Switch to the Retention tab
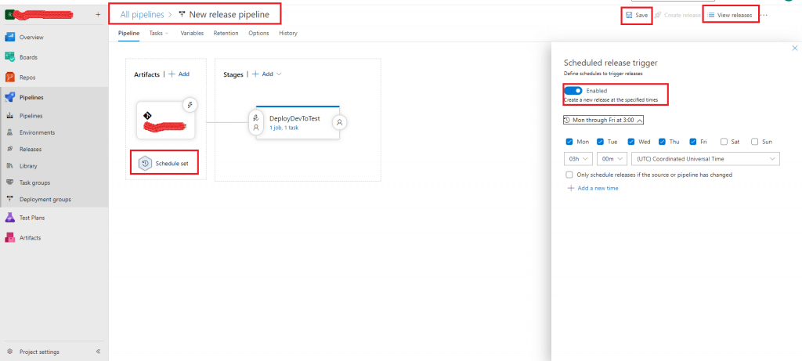This screenshot has width=802, height=361. tap(226, 33)
